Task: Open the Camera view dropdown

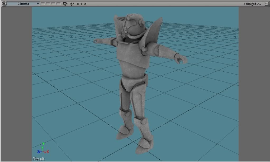Action: [x=23, y=4]
